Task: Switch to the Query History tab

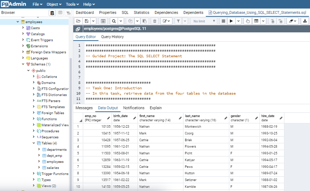Action: tap(112, 37)
